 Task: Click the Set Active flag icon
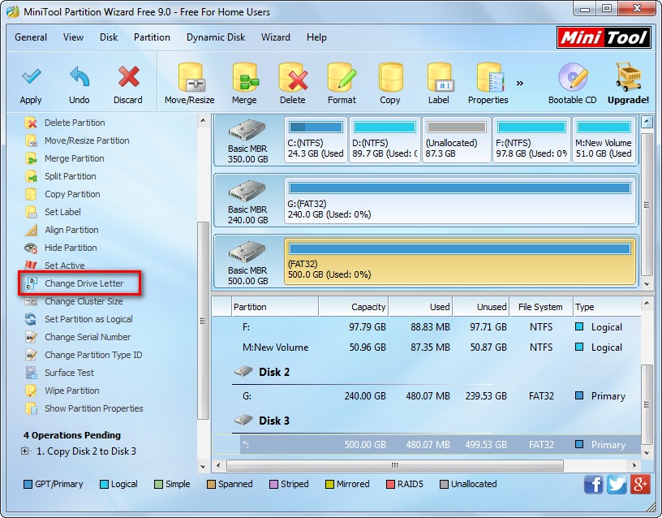[31, 265]
